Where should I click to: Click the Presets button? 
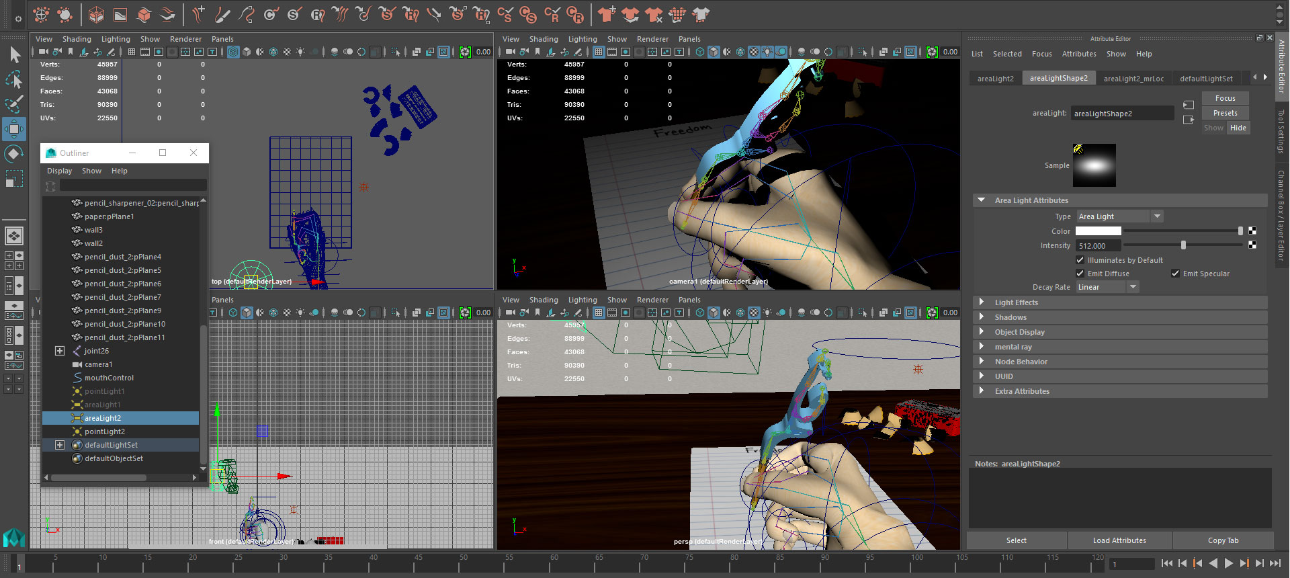click(1225, 113)
